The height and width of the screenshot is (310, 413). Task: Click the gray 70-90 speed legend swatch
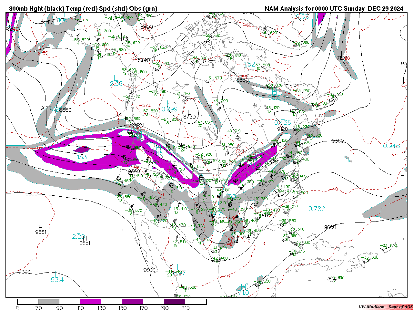coord(49,302)
